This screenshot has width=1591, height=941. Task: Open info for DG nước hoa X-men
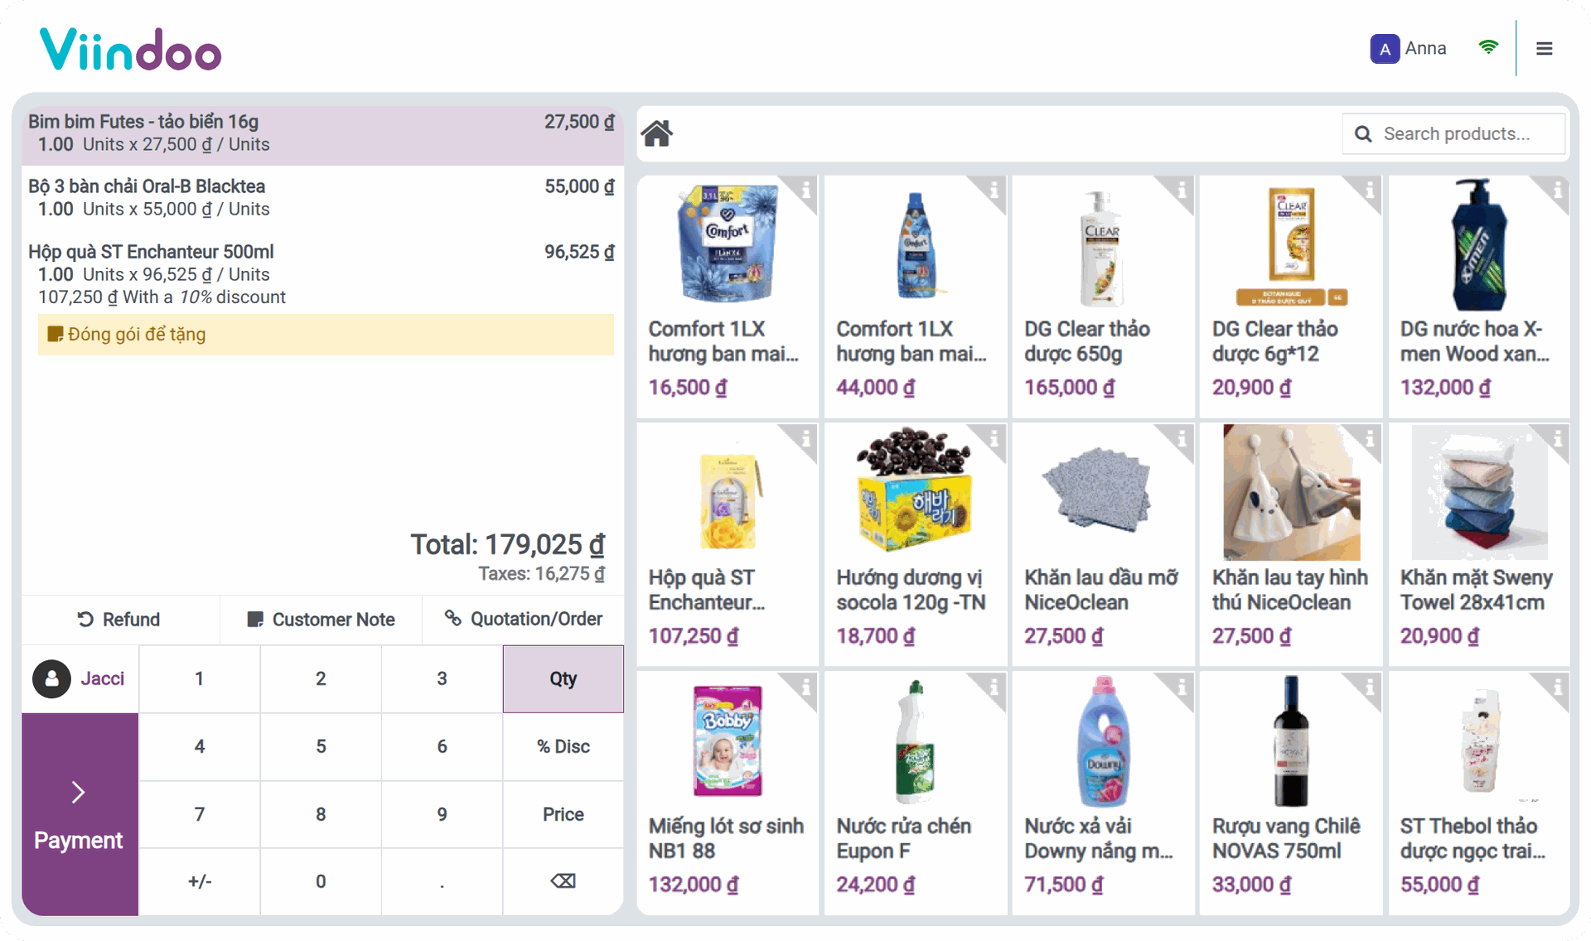tap(1557, 191)
